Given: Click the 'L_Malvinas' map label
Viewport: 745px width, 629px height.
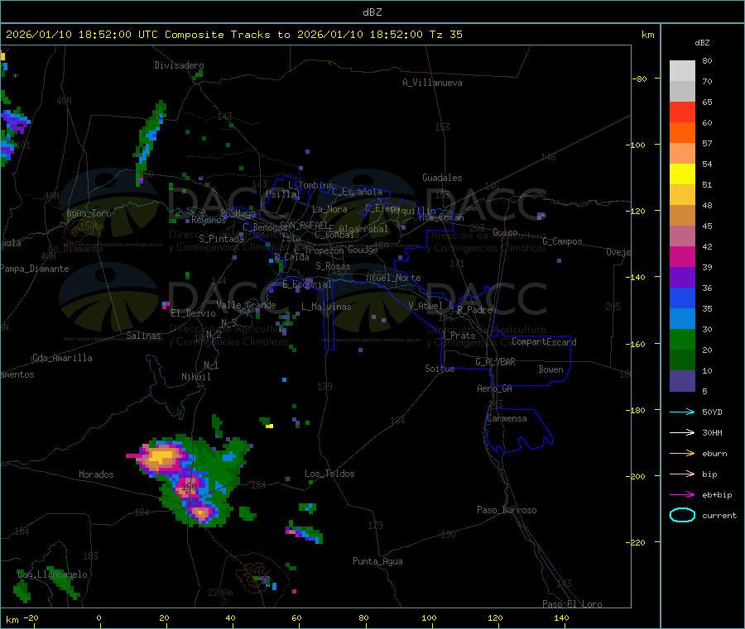Looking at the screenshot, I should (x=326, y=307).
